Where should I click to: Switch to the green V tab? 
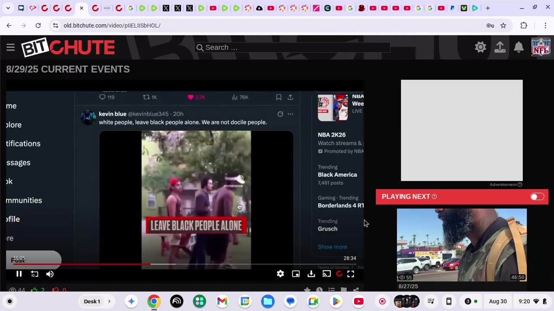pos(464,8)
